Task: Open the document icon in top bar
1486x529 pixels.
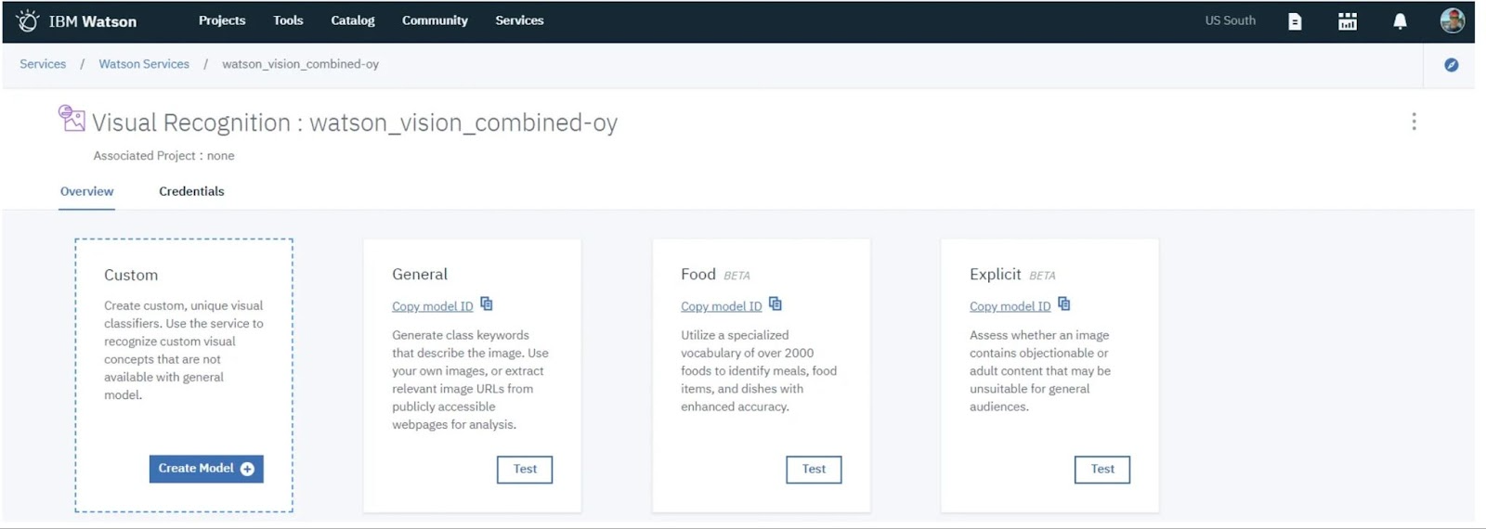Action: click(1295, 21)
